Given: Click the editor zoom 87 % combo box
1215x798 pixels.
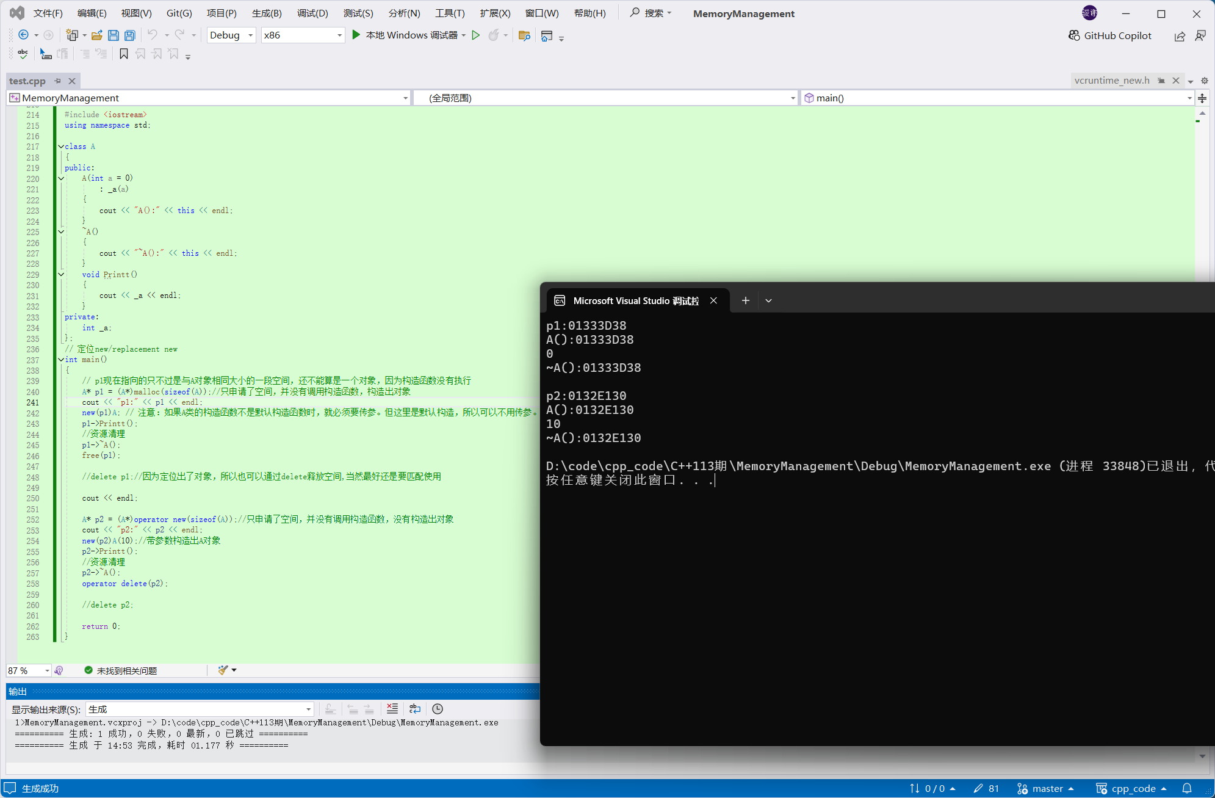Looking at the screenshot, I should click(x=28, y=670).
